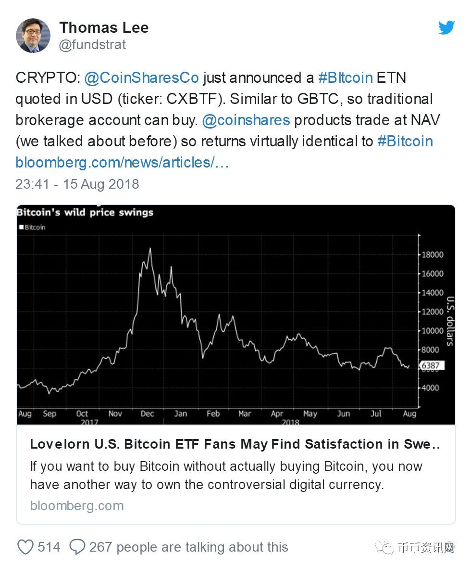Open the @coinshares mention
470x568 pixels.
tap(246, 120)
